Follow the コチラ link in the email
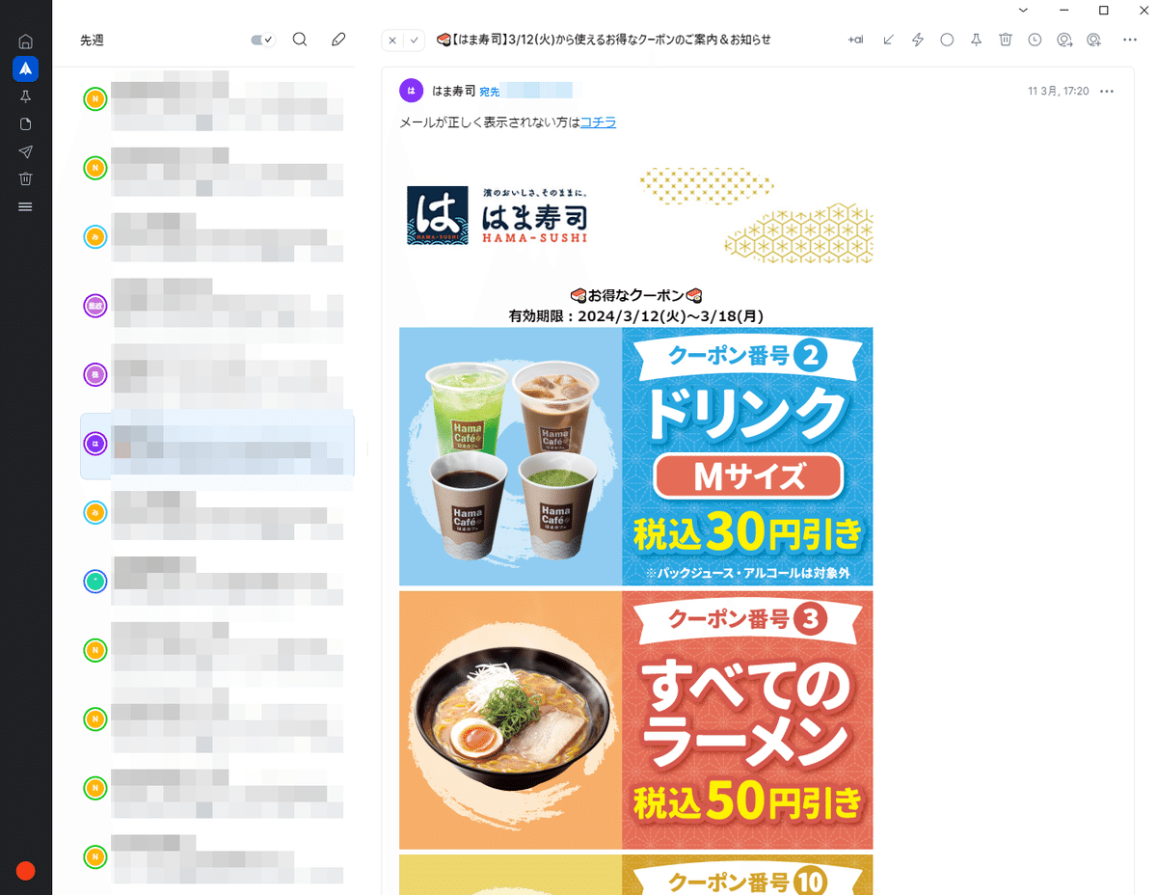1157x895 pixels. pyautogui.click(x=598, y=122)
